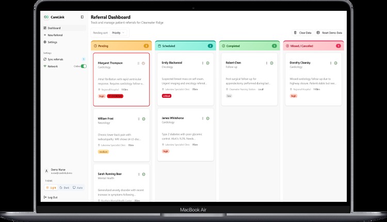This screenshot has height=222, width=387.
Task: Click the status icon on Sarah Running Bear
Action: (143, 174)
